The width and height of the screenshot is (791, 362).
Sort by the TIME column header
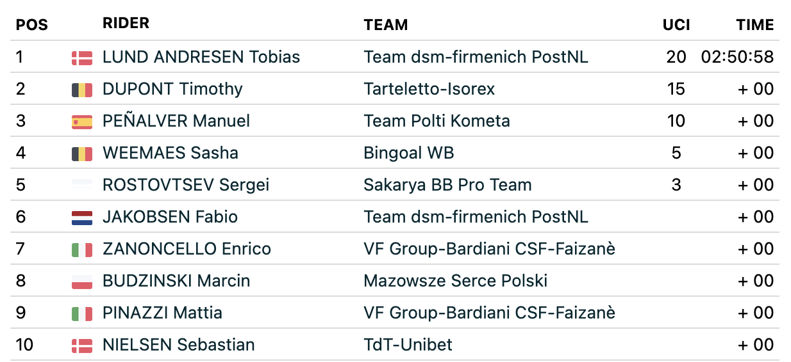(755, 25)
